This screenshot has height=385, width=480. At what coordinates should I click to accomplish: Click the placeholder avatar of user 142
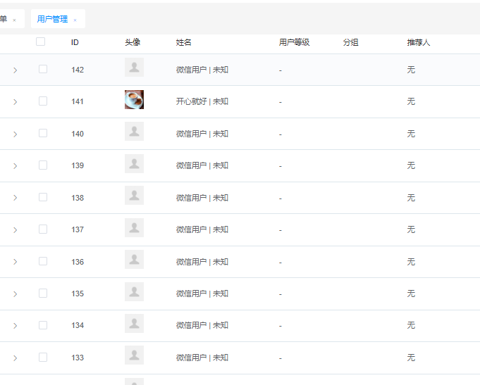tap(134, 68)
